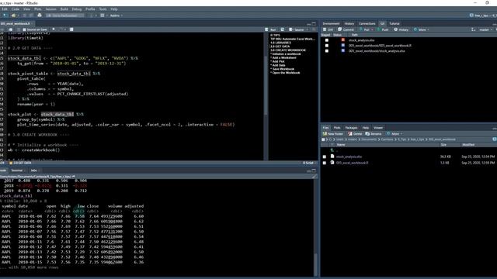
Task: Switch to the Environment tab
Action: [331, 24]
